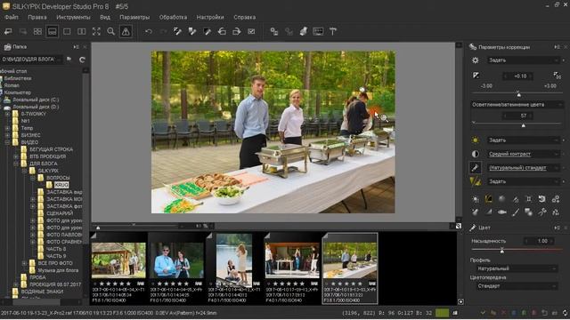Open the Файл menu
Screen dimensions: 570x320
point(12,17)
